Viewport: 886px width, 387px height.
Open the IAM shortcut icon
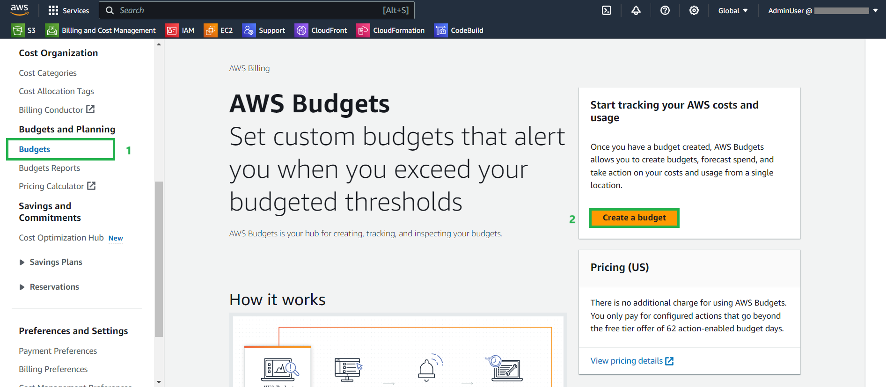click(x=172, y=30)
